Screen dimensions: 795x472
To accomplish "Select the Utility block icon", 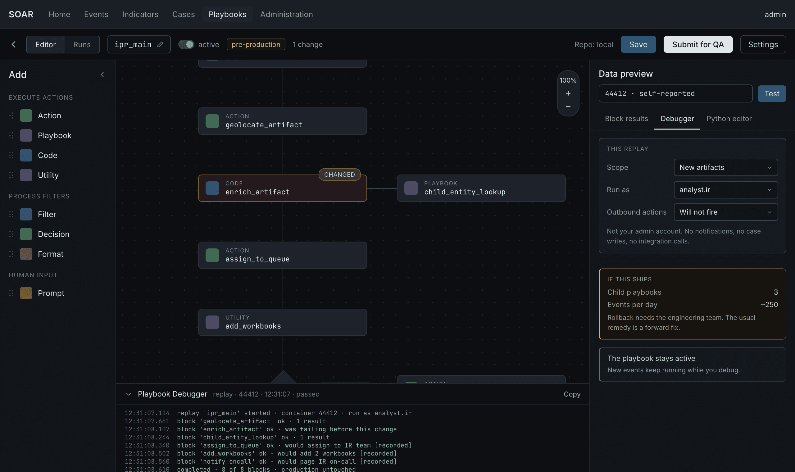I will tap(26, 175).
